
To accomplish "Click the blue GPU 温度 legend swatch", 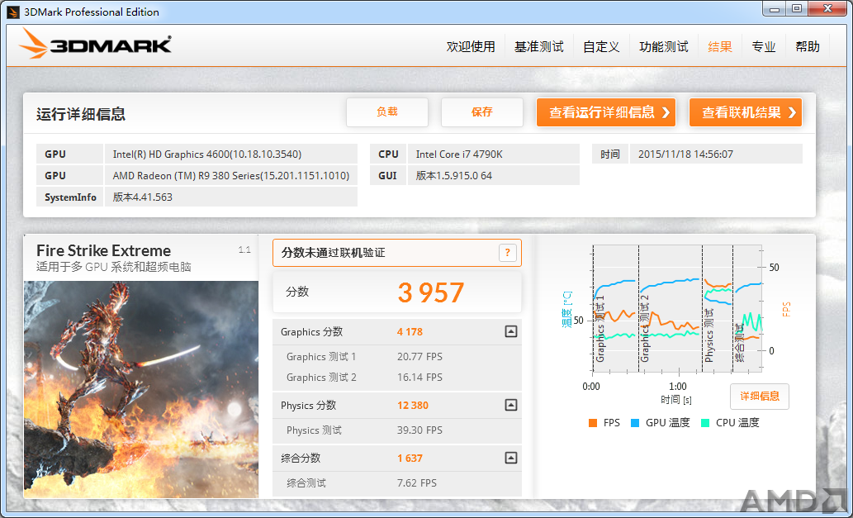I will (634, 423).
